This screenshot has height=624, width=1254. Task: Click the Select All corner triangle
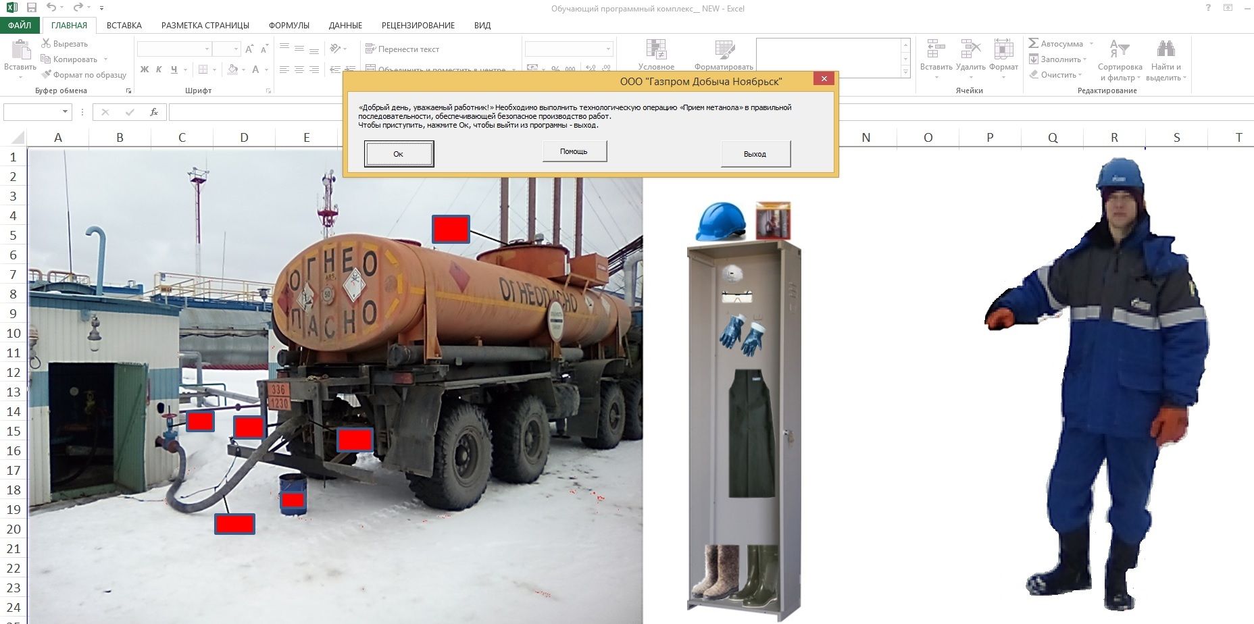tap(16, 138)
